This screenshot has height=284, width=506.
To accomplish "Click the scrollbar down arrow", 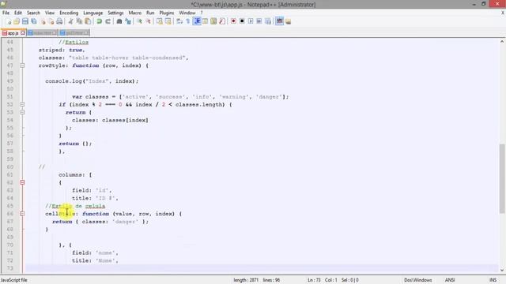I will pyautogui.click(x=502, y=270).
